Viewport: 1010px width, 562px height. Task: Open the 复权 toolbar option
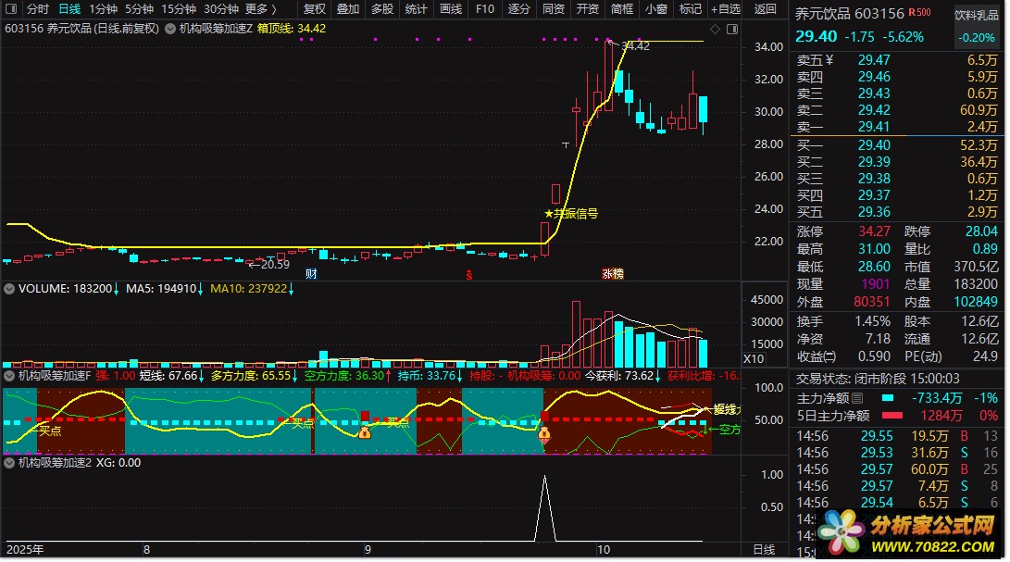[315, 9]
